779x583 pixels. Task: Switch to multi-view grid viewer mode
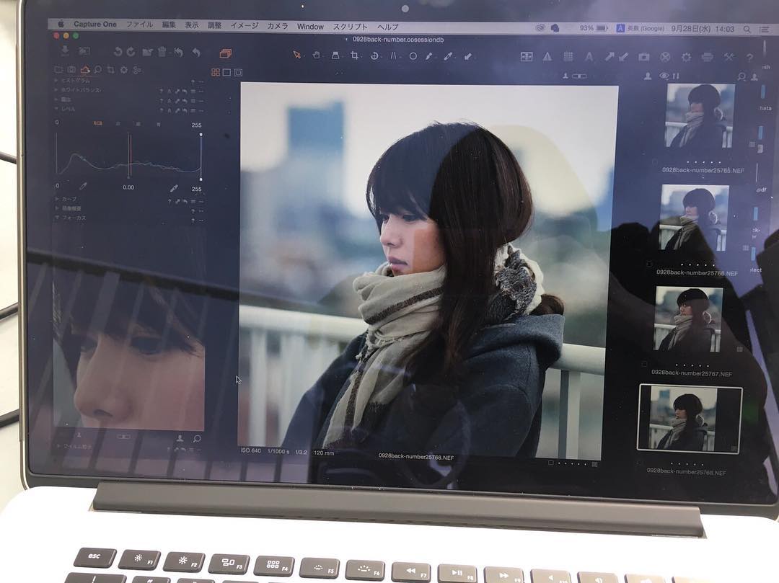click(x=216, y=73)
